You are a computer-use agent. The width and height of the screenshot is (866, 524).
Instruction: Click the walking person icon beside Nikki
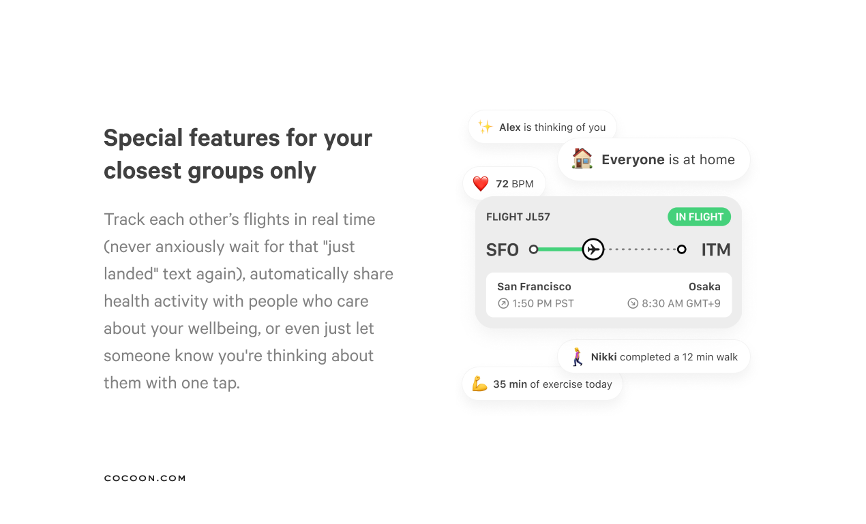point(578,357)
